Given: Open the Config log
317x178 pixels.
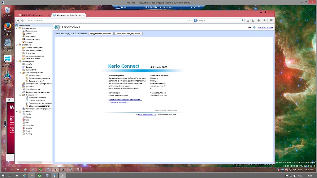Looking at the screenshot, I should 28,114.
